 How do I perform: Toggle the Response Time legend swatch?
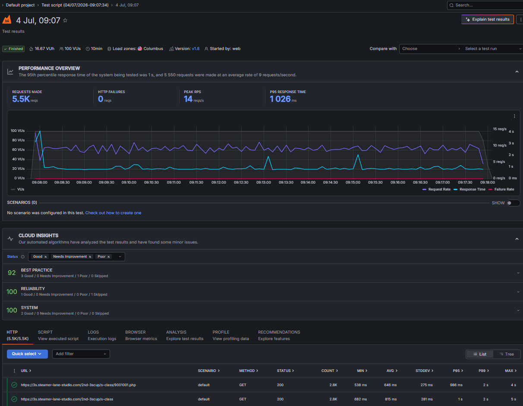(457, 189)
